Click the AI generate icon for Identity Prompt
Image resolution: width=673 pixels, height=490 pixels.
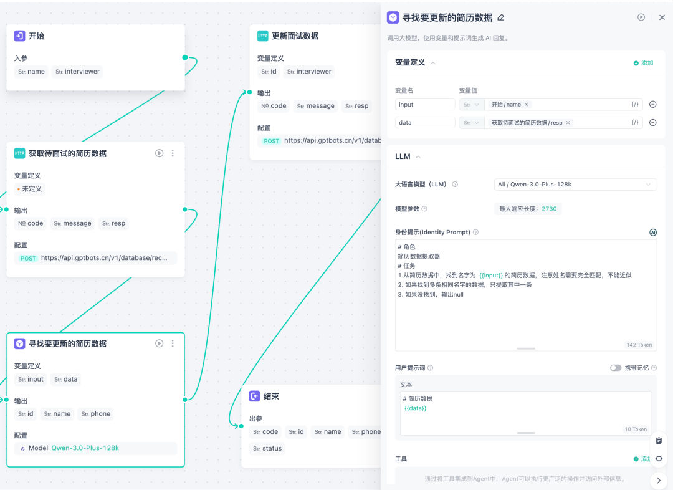coord(653,233)
